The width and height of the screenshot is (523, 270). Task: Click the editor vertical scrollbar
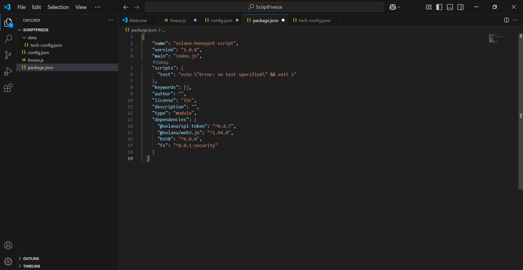[521, 111]
